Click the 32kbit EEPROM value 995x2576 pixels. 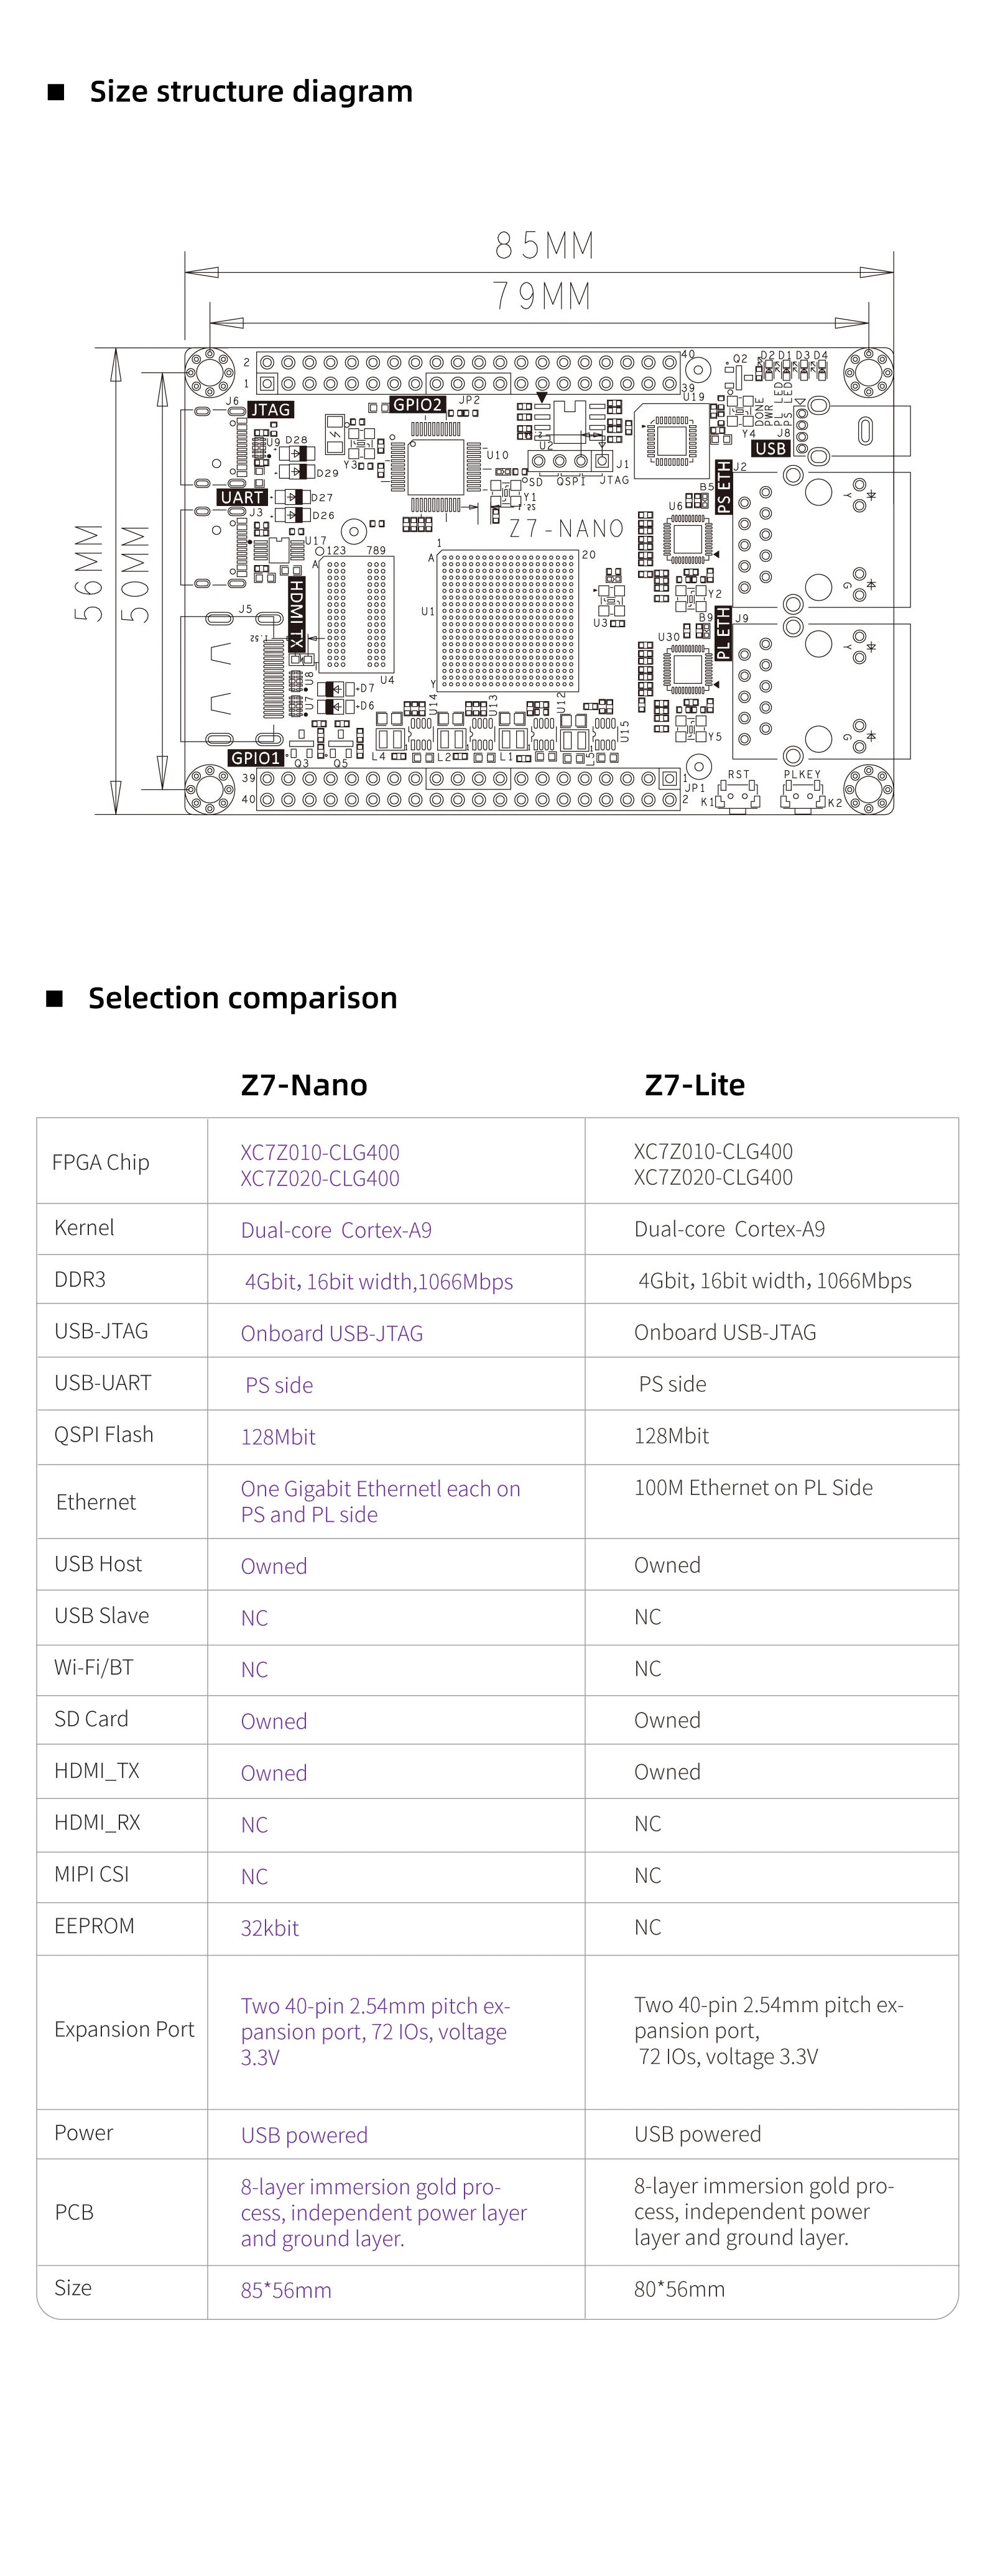click(270, 1928)
